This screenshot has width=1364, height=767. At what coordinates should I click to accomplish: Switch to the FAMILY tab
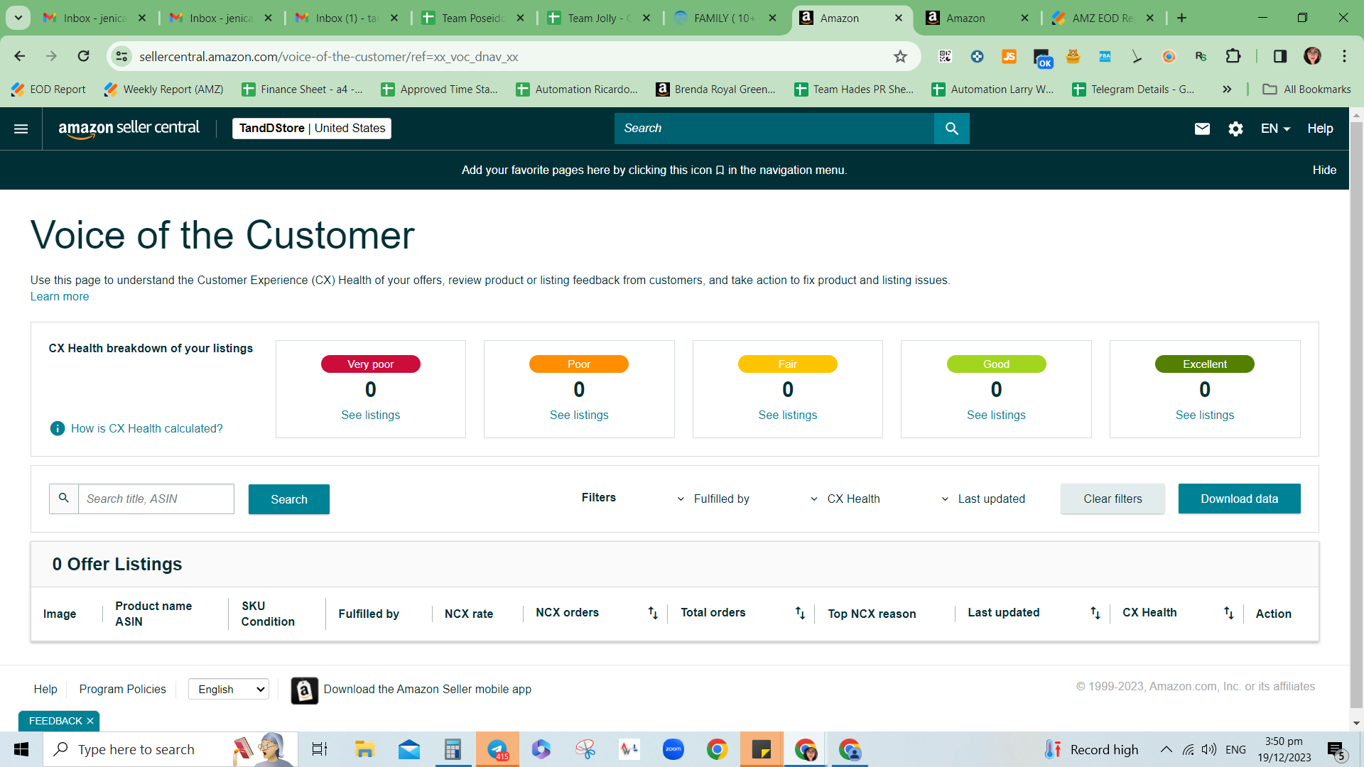[x=725, y=18]
